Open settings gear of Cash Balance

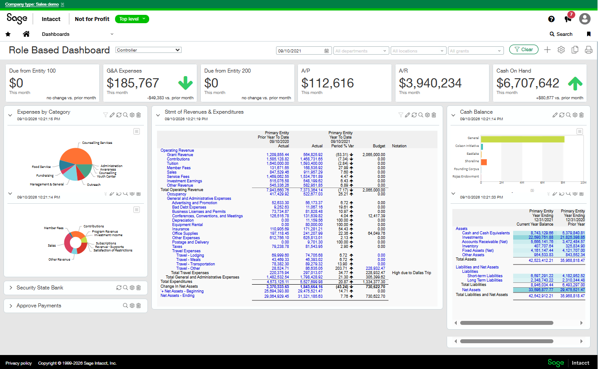point(575,115)
